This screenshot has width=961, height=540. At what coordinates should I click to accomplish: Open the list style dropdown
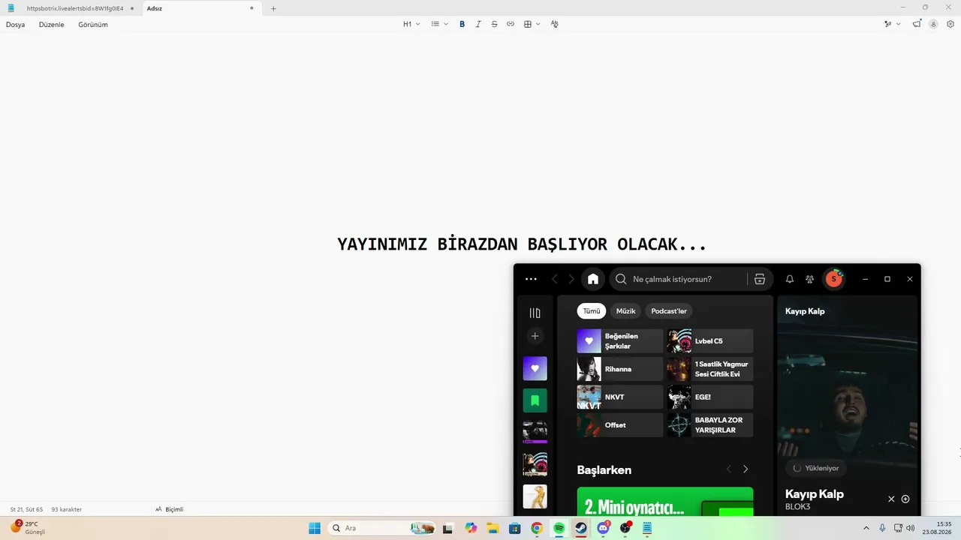439,24
